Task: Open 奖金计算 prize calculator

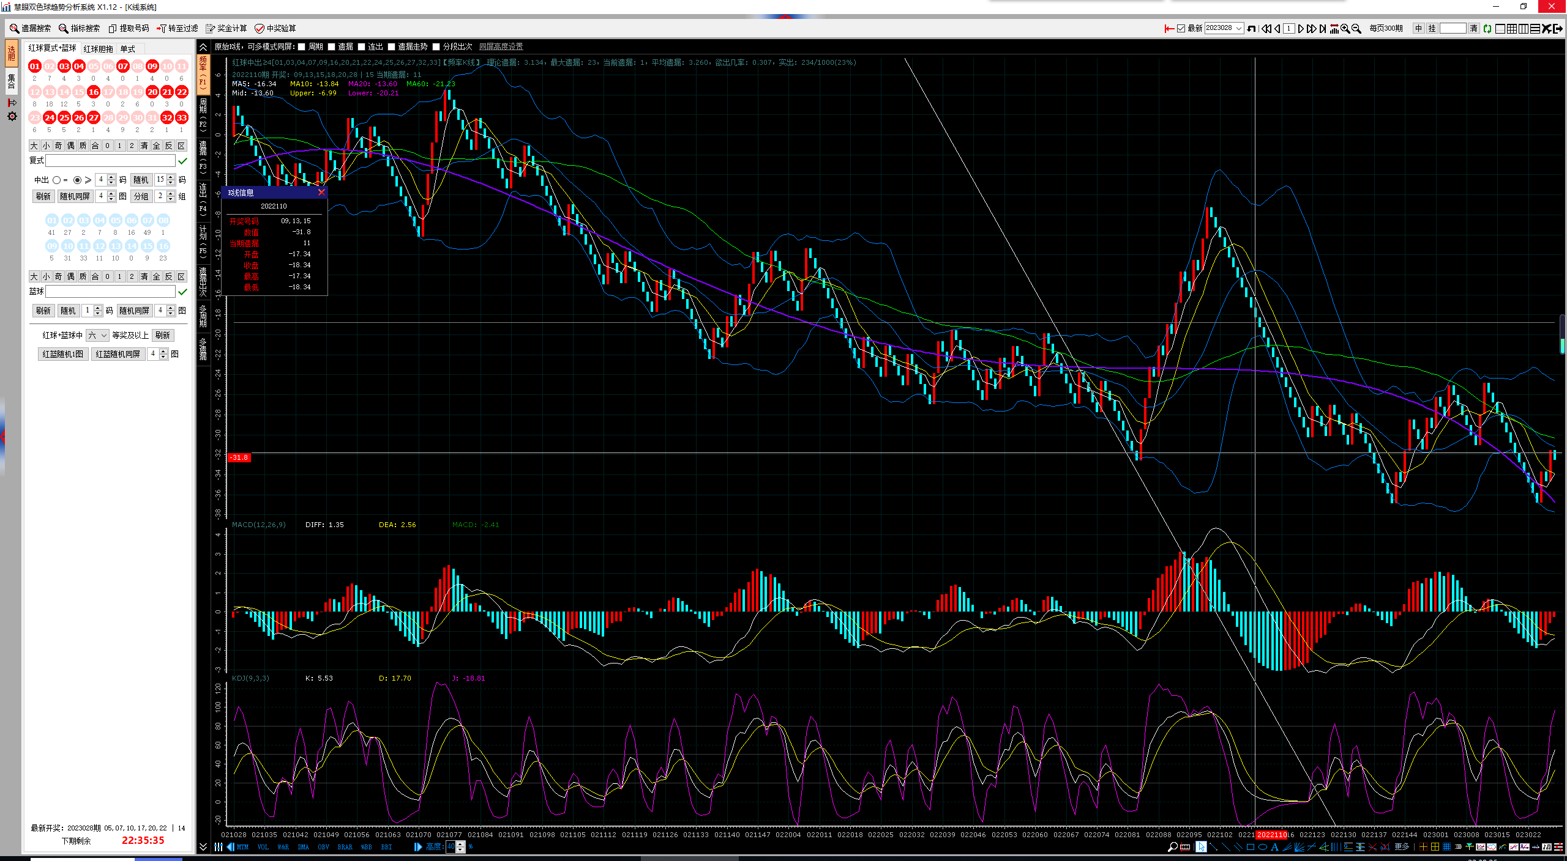Action: [226, 28]
